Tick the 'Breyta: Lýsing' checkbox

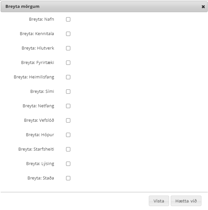click(x=68, y=164)
